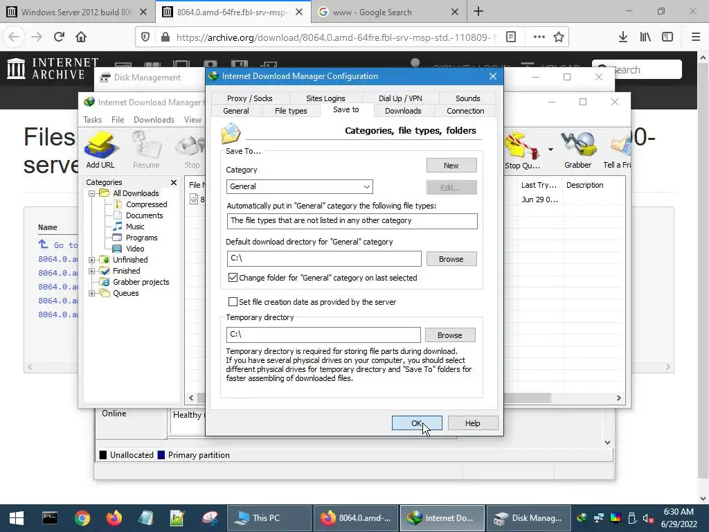The width and height of the screenshot is (709, 532).
Task: Select Compressed in the categories tree
Action: 146,204
